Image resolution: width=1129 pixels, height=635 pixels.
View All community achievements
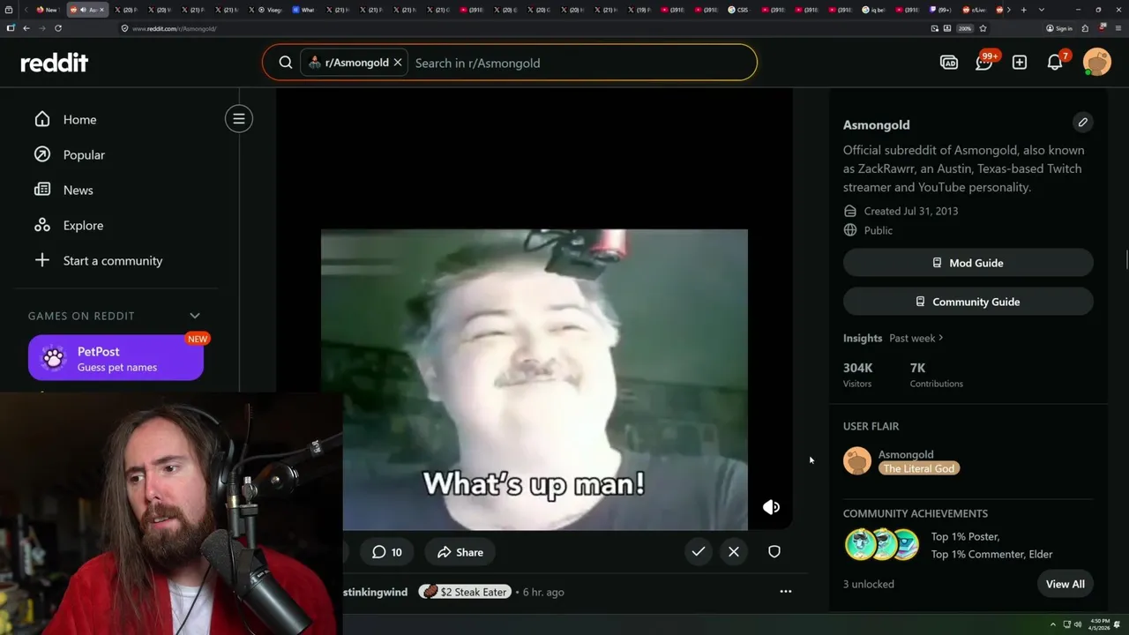[1065, 584]
